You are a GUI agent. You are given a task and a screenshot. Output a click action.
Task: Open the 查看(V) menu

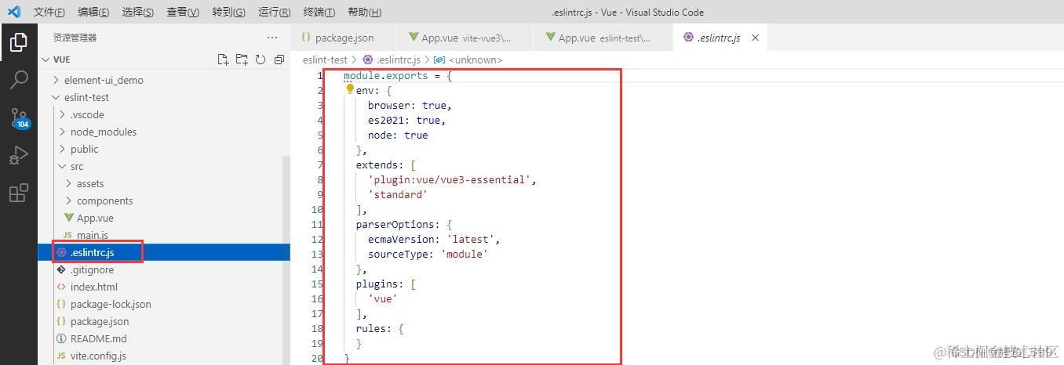tap(184, 13)
